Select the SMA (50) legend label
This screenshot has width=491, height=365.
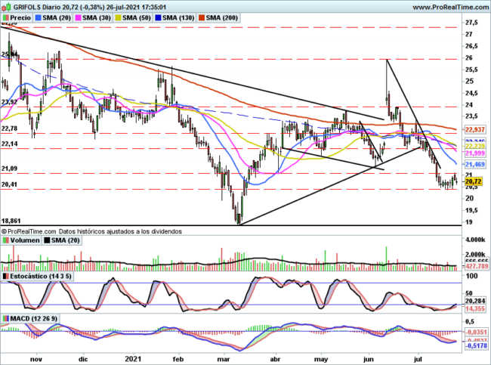click(137, 18)
